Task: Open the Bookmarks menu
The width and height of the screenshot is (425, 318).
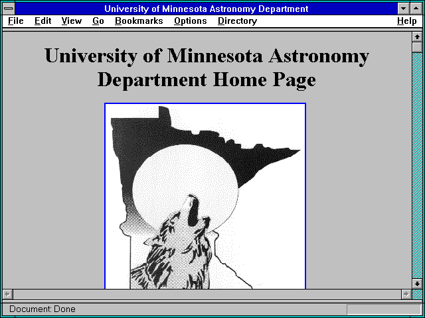Action: click(139, 21)
